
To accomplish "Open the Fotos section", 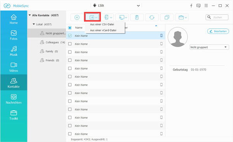I will pos(14,35).
